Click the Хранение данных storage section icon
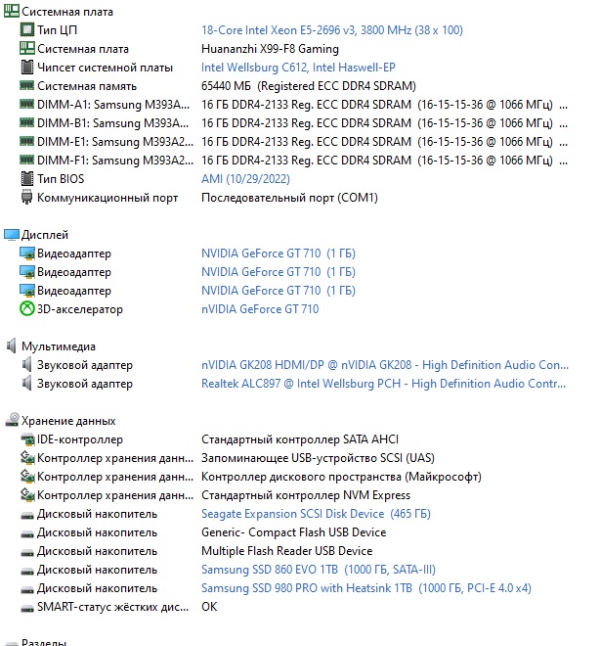 [x=13, y=419]
